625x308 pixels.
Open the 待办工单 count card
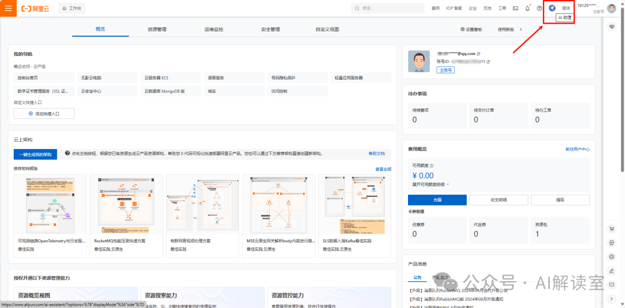(x=560, y=116)
